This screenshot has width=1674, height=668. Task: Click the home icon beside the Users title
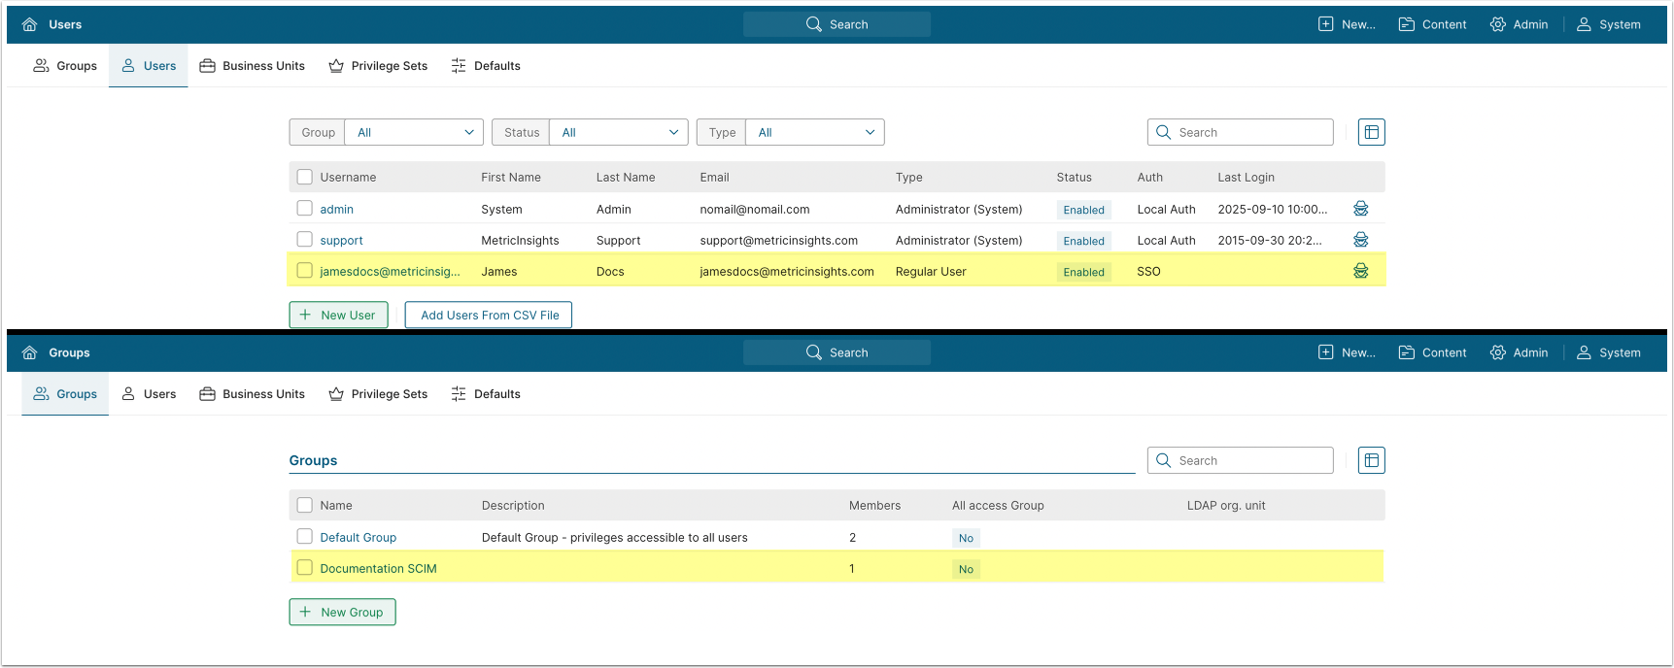[30, 24]
